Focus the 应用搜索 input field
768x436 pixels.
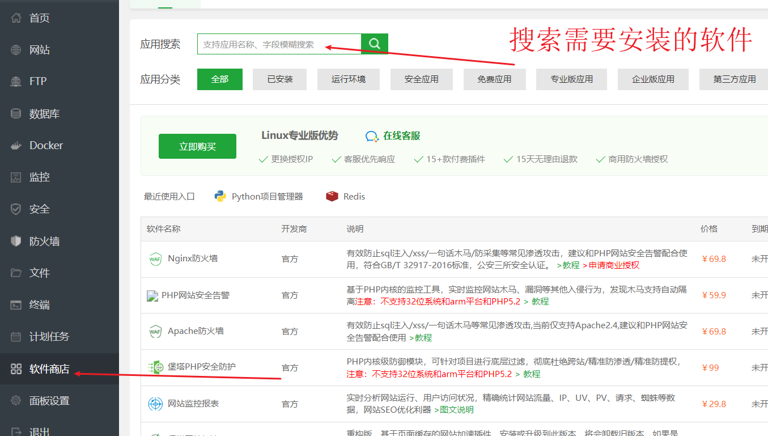[279, 44]
